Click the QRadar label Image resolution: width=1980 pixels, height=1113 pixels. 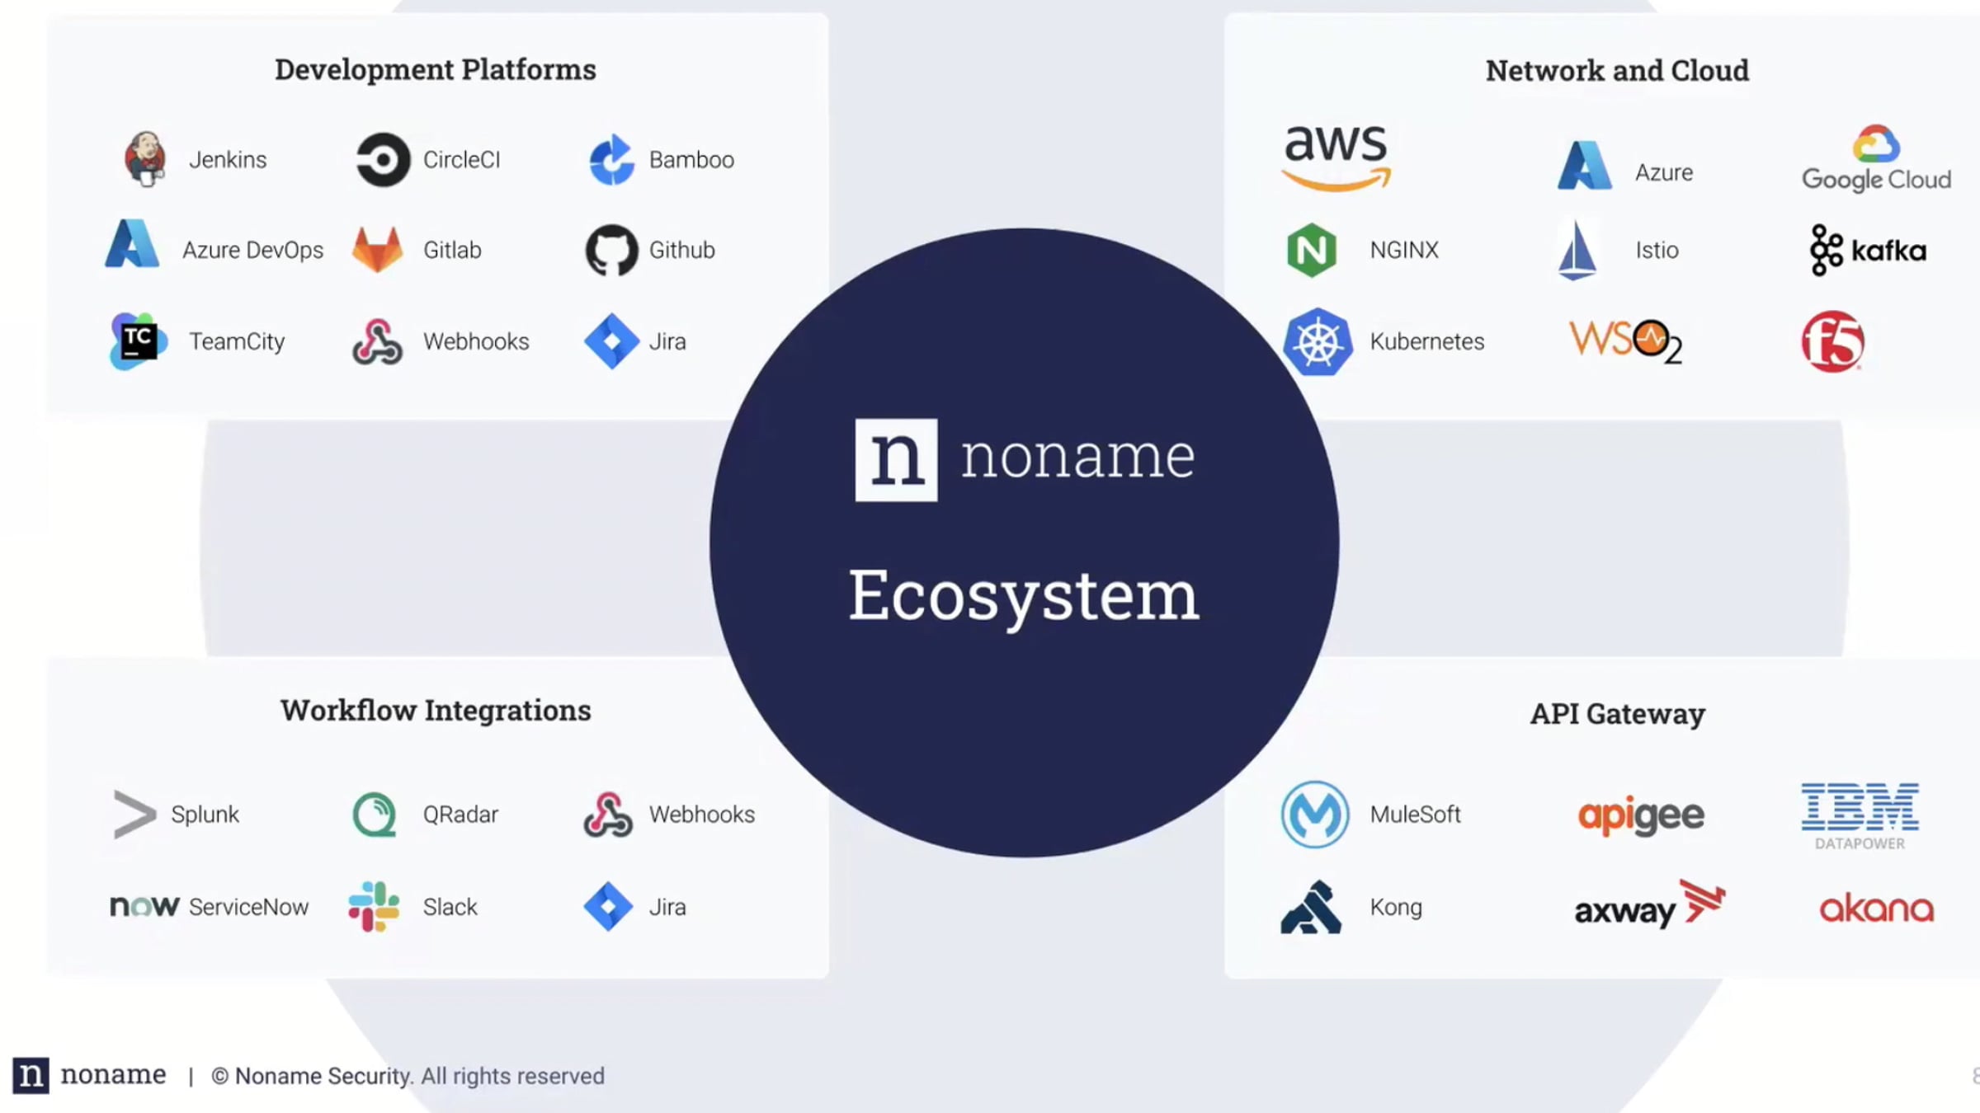pos(460,815)
